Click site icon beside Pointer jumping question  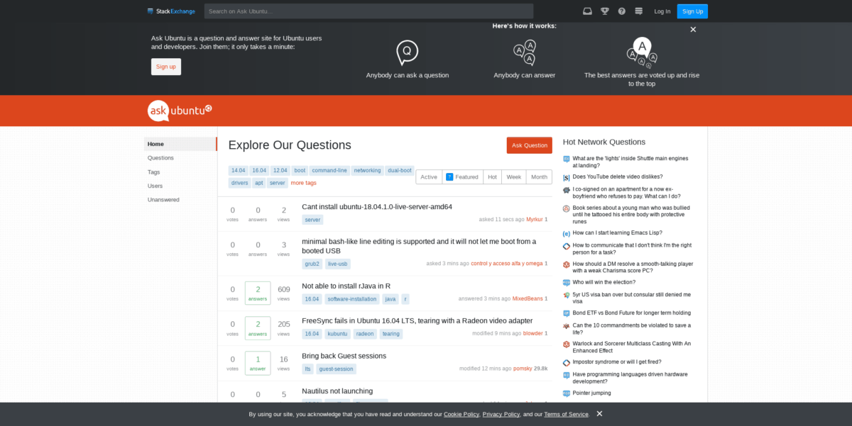coord(566,393)
